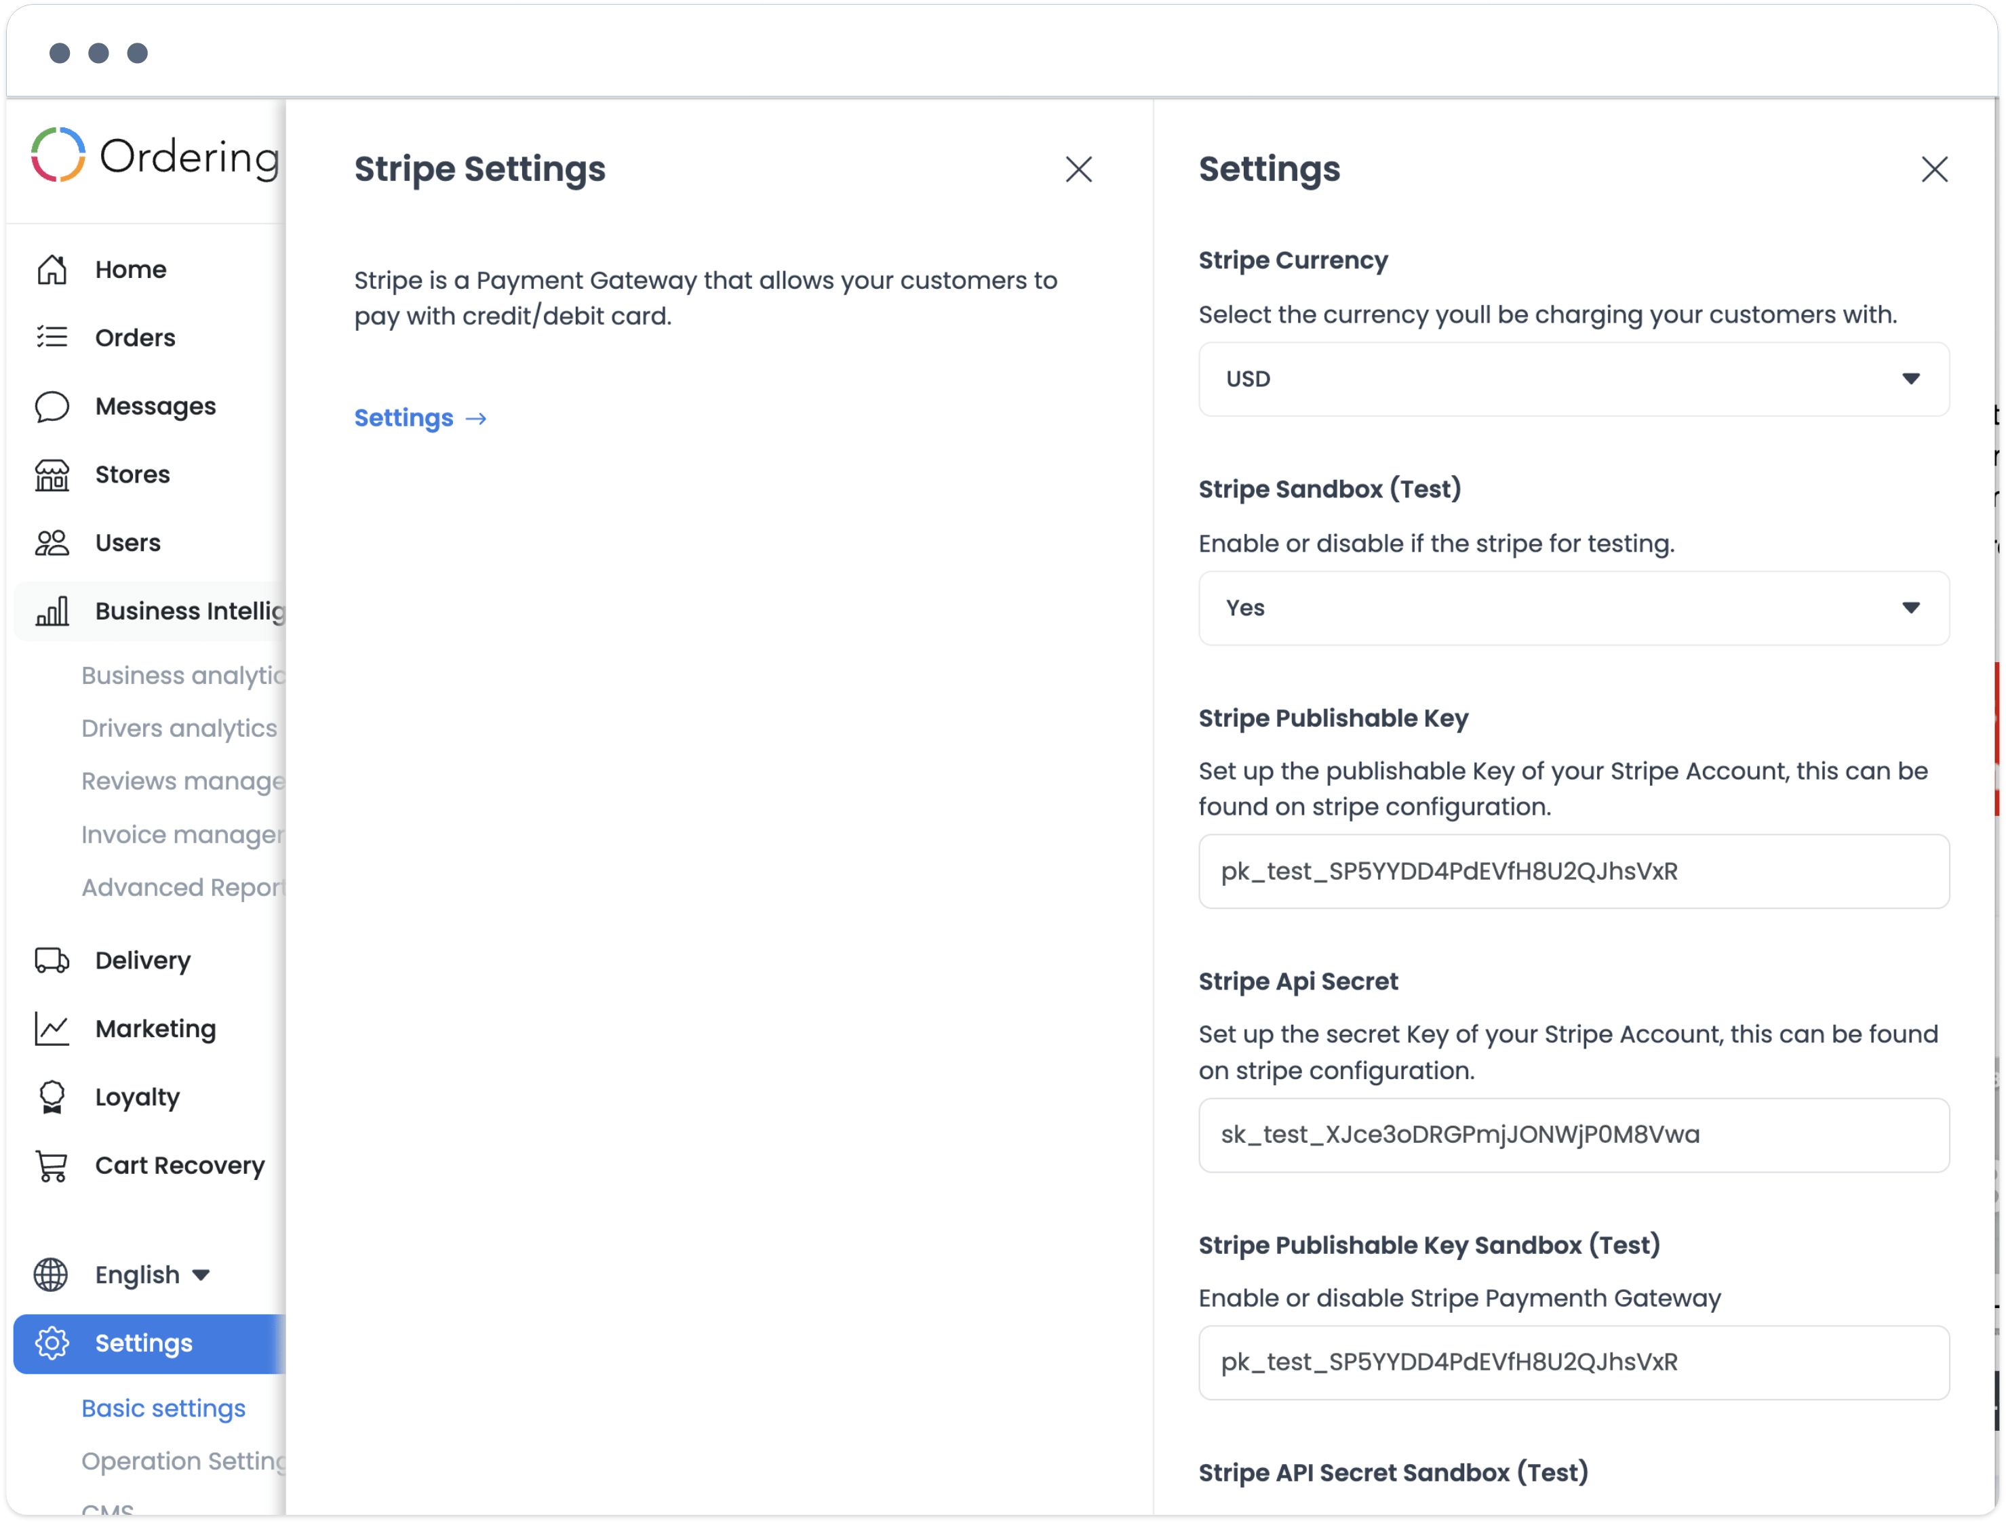Click the Delivery truck icon
Viewport: 2006px width, 1523px height.
52,960
